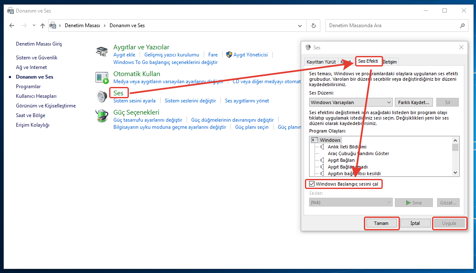Screen dimensions: 476x273
Task: Click the Güç Seçenekleri battery icon
Action: click(102, 116)
